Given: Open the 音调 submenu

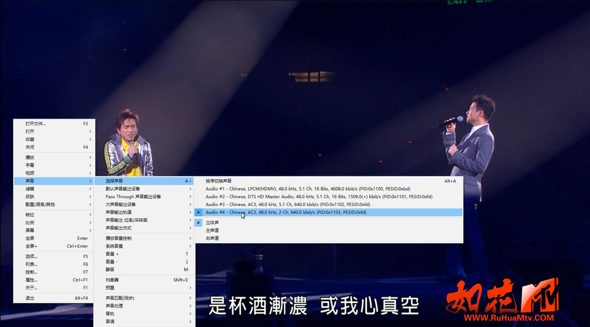Looking at the screenshot, I should click(144, 321).
